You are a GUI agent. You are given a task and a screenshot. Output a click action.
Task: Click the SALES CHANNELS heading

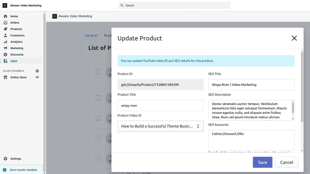[x=13, y=71]
